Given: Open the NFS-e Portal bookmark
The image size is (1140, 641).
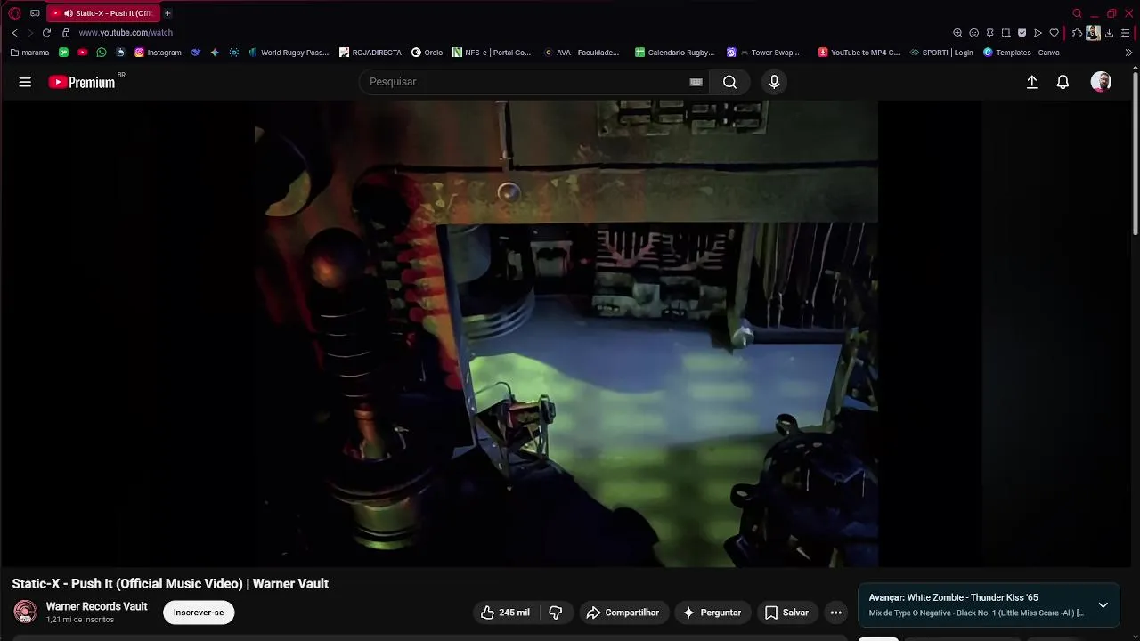Looking at the screenshot, I should [x=492, y=53].
